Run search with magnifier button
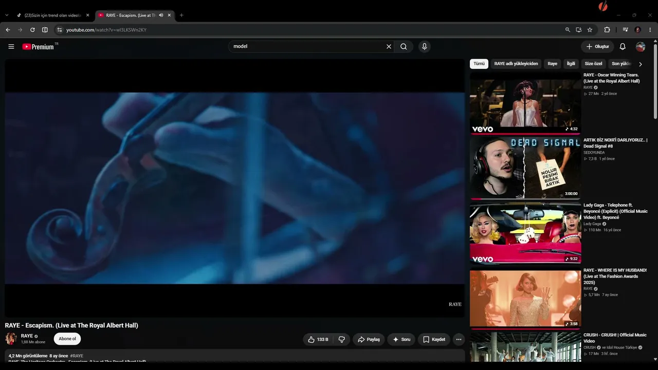Viewport: 658px width, 370px height. pyautogui.click(x=404, y=47)
